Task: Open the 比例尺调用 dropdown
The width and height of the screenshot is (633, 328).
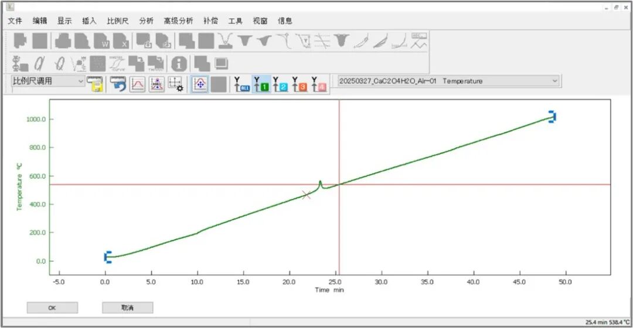Action: click(x=48, y=81)
